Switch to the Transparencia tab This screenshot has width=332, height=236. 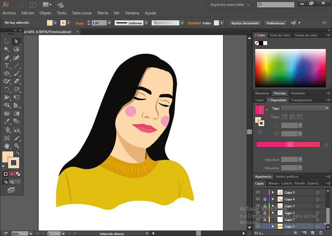pyautogui.click(x=302, y=100)
